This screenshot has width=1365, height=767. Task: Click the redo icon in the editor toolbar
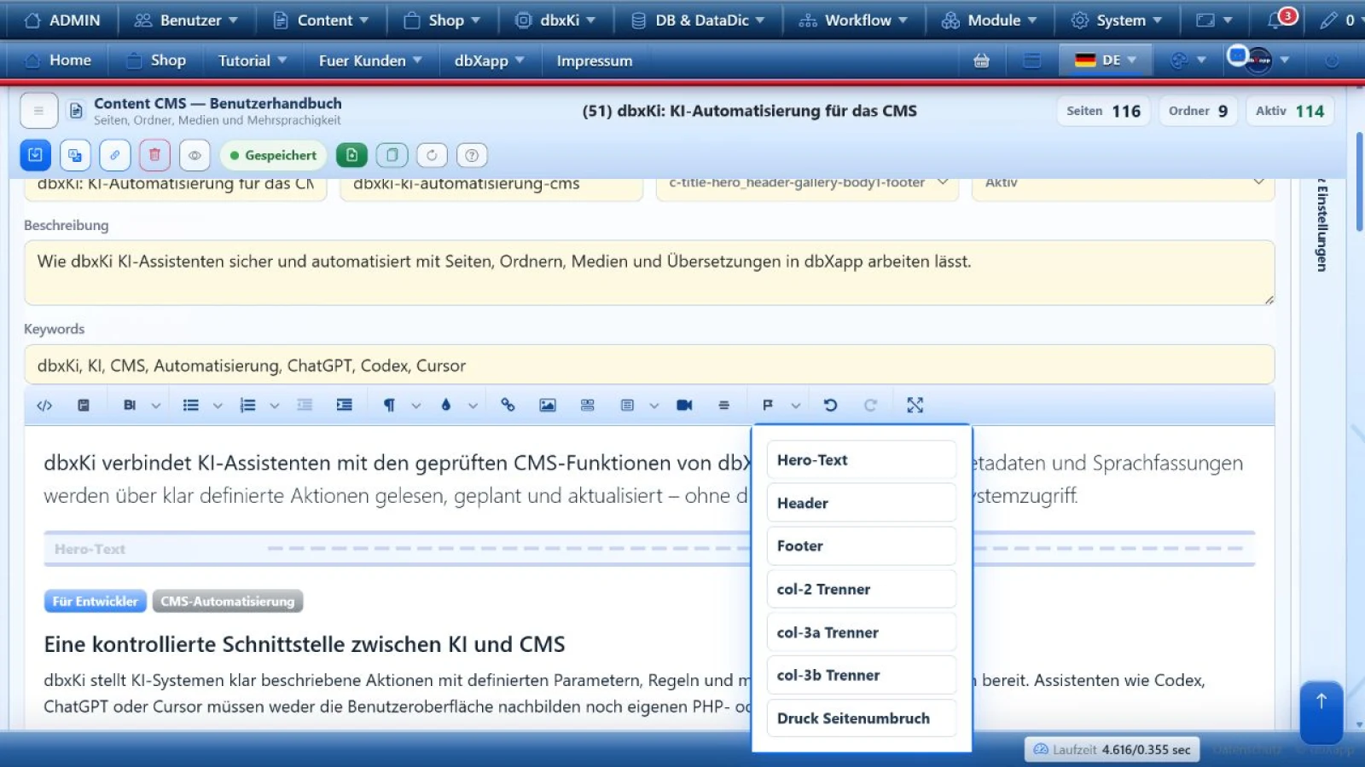[x=870, y=406]
